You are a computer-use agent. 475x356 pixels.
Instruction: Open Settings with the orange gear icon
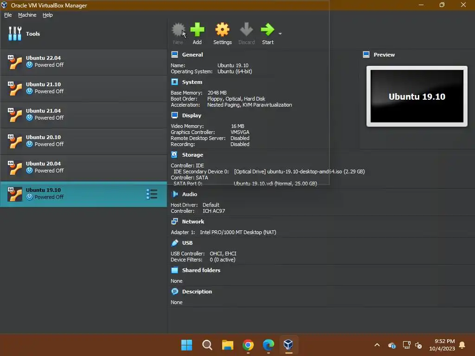(222, 30)
